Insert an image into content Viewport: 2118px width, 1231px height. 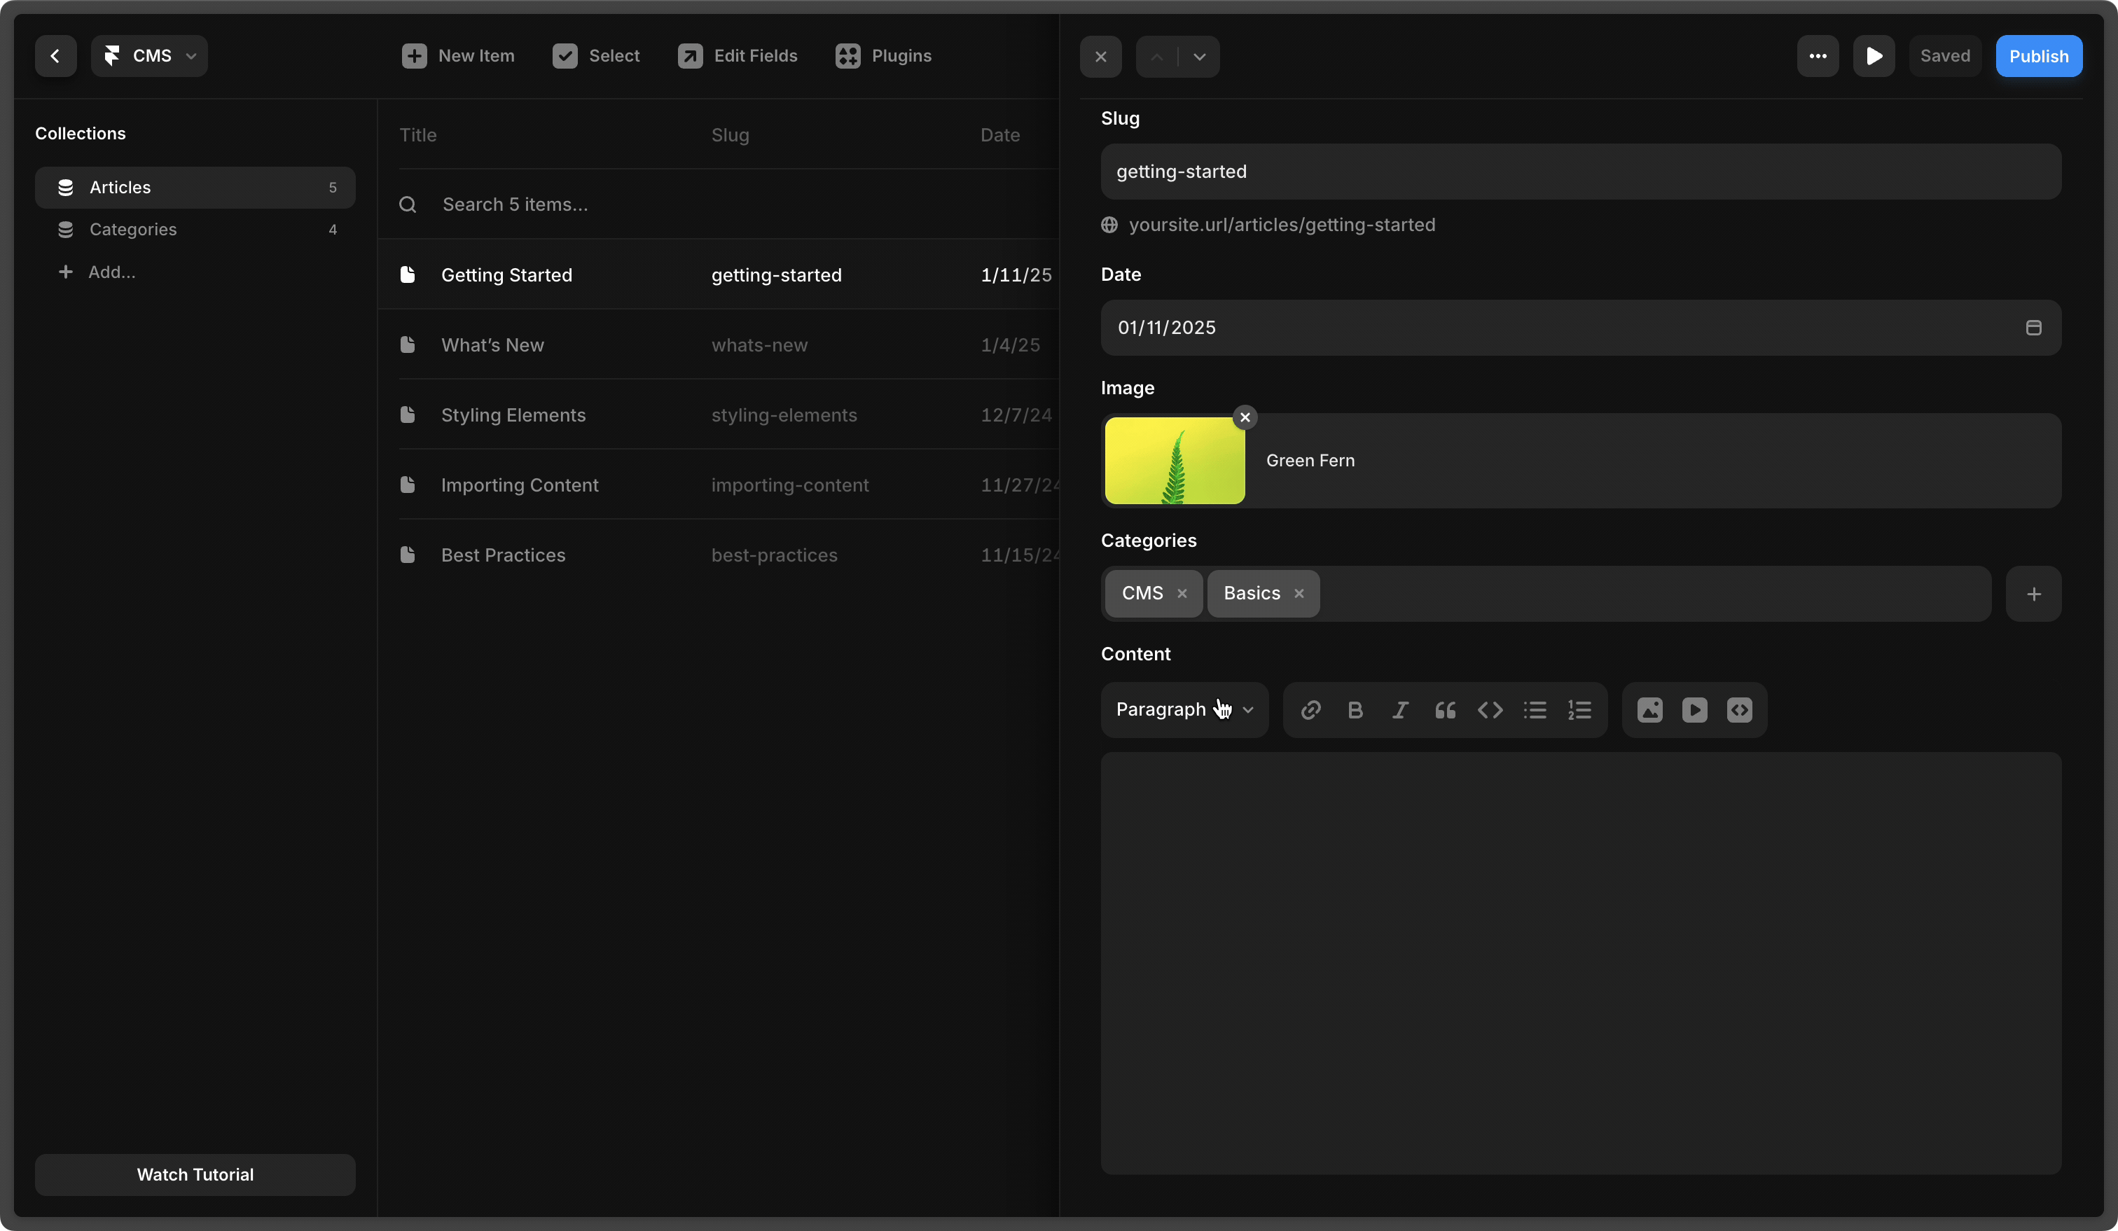coord(1650,710)
